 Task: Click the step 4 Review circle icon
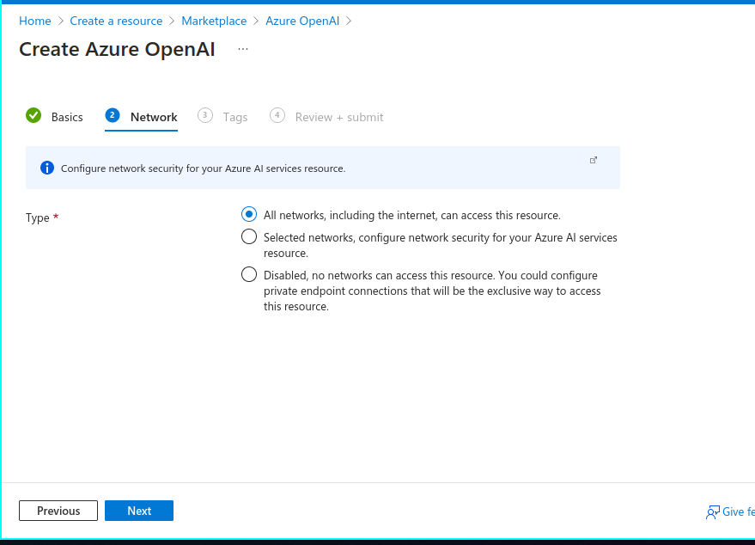[277, 115]
